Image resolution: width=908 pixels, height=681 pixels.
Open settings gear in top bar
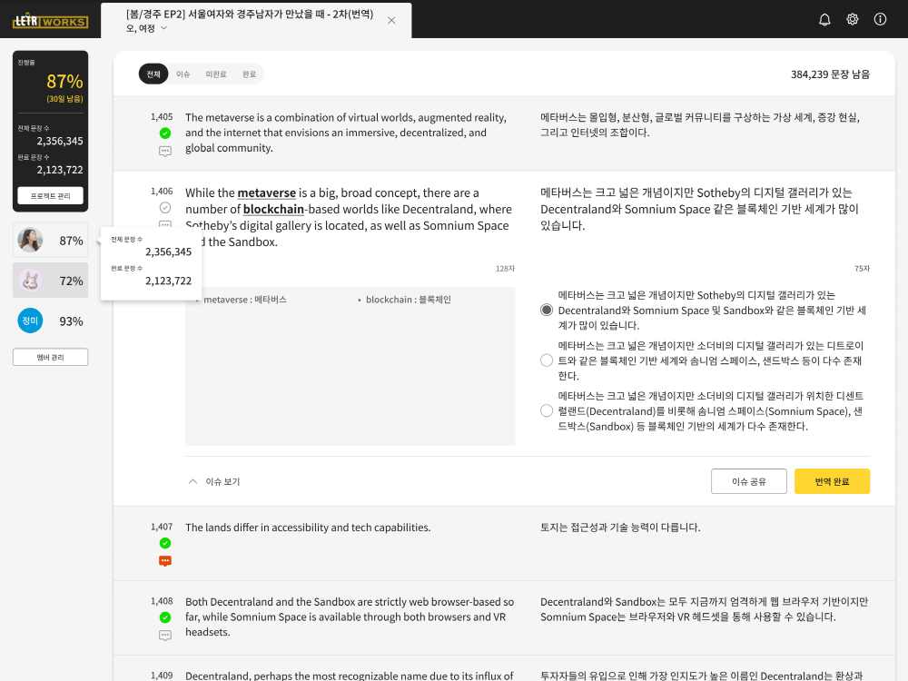tap(853, 19)
